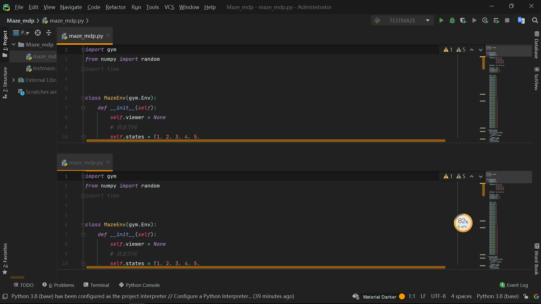Image resolution: width=541 pixels, height=304 pixels.
Task: Toggle read-only mode via lock icon
Action: 526,296
